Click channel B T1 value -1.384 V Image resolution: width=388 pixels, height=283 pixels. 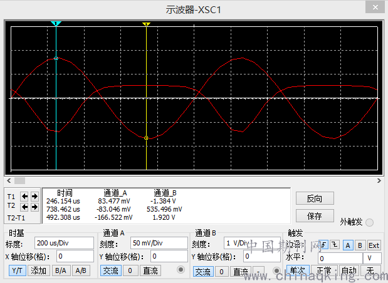coord(163,201)
